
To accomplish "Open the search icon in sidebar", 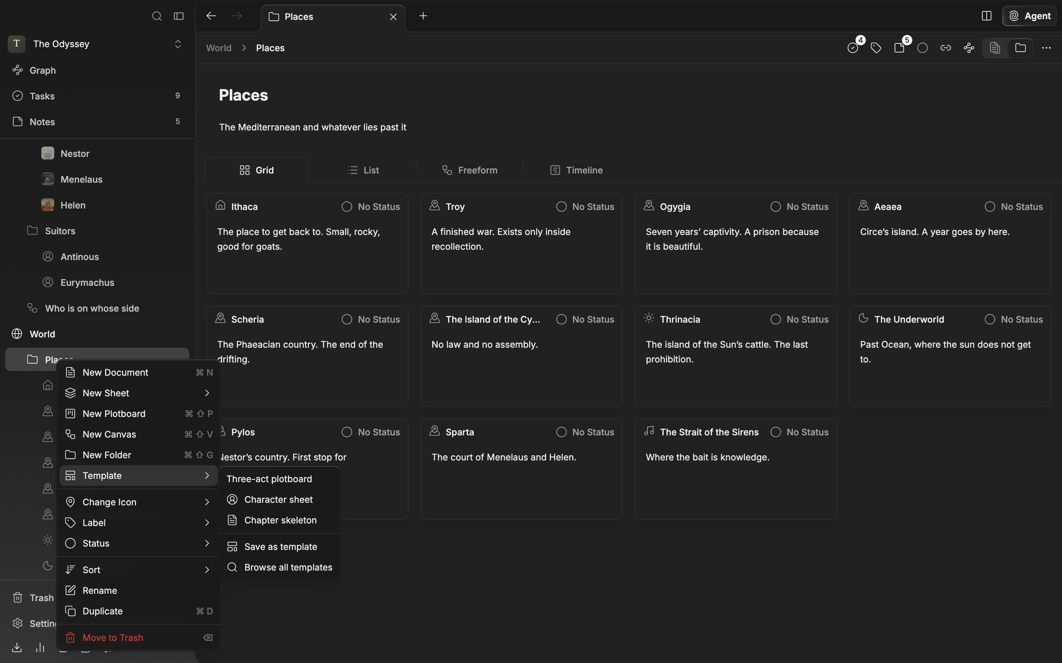I will pyautogui.click(x=157, y=16).
